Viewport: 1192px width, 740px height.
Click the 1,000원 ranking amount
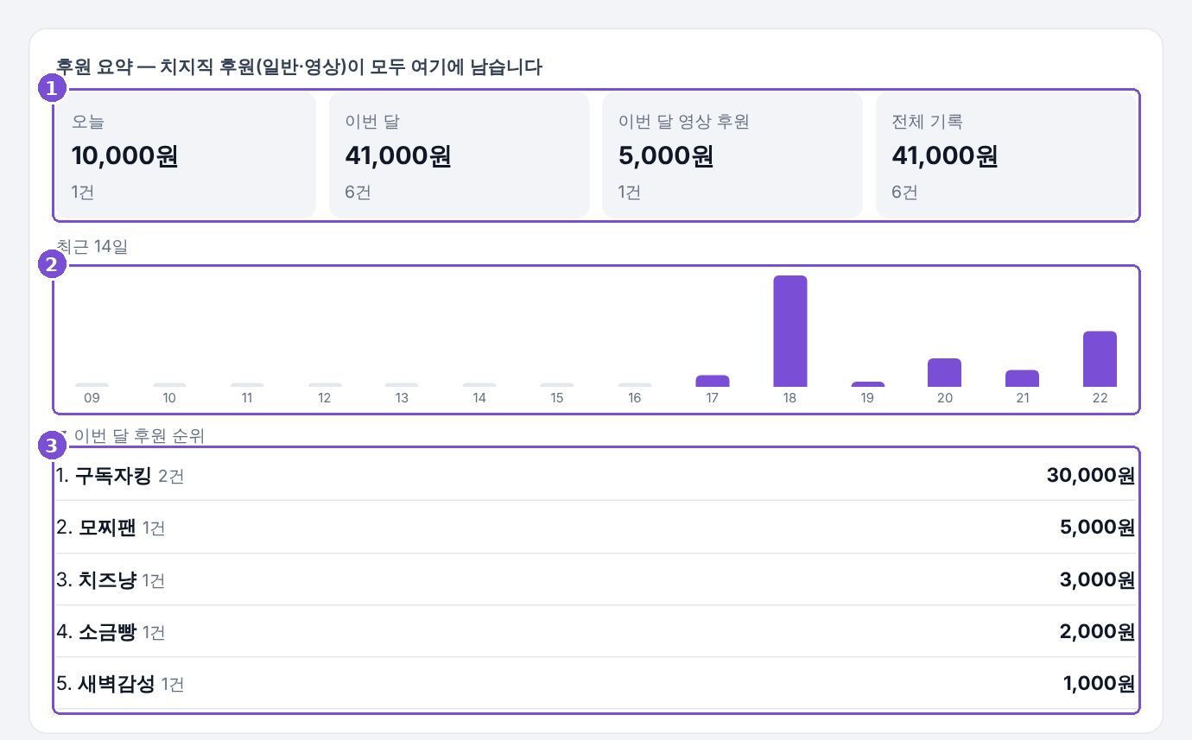point(1099,684)
